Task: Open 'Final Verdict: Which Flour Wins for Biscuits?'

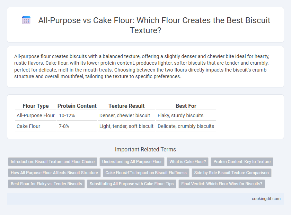Action: [x=222, y=184]
